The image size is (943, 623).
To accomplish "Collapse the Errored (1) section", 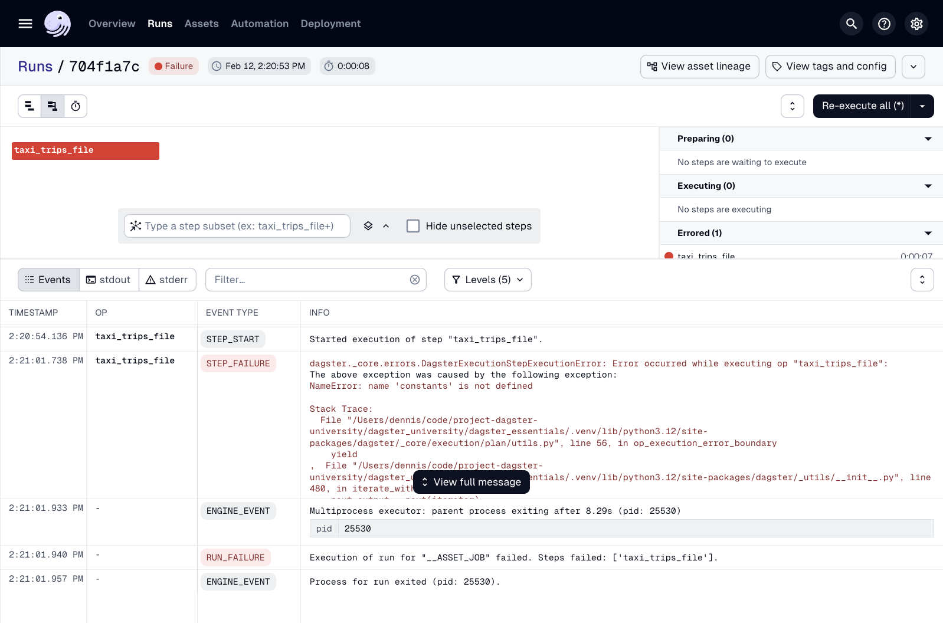I will pos(928,233).
